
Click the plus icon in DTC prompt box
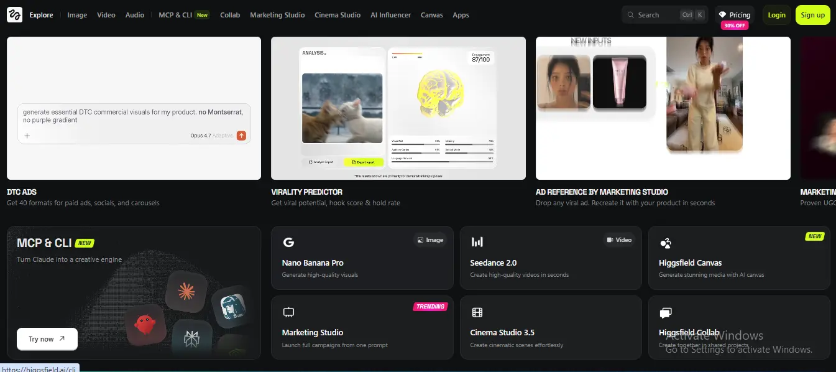[x=27, y=136]
